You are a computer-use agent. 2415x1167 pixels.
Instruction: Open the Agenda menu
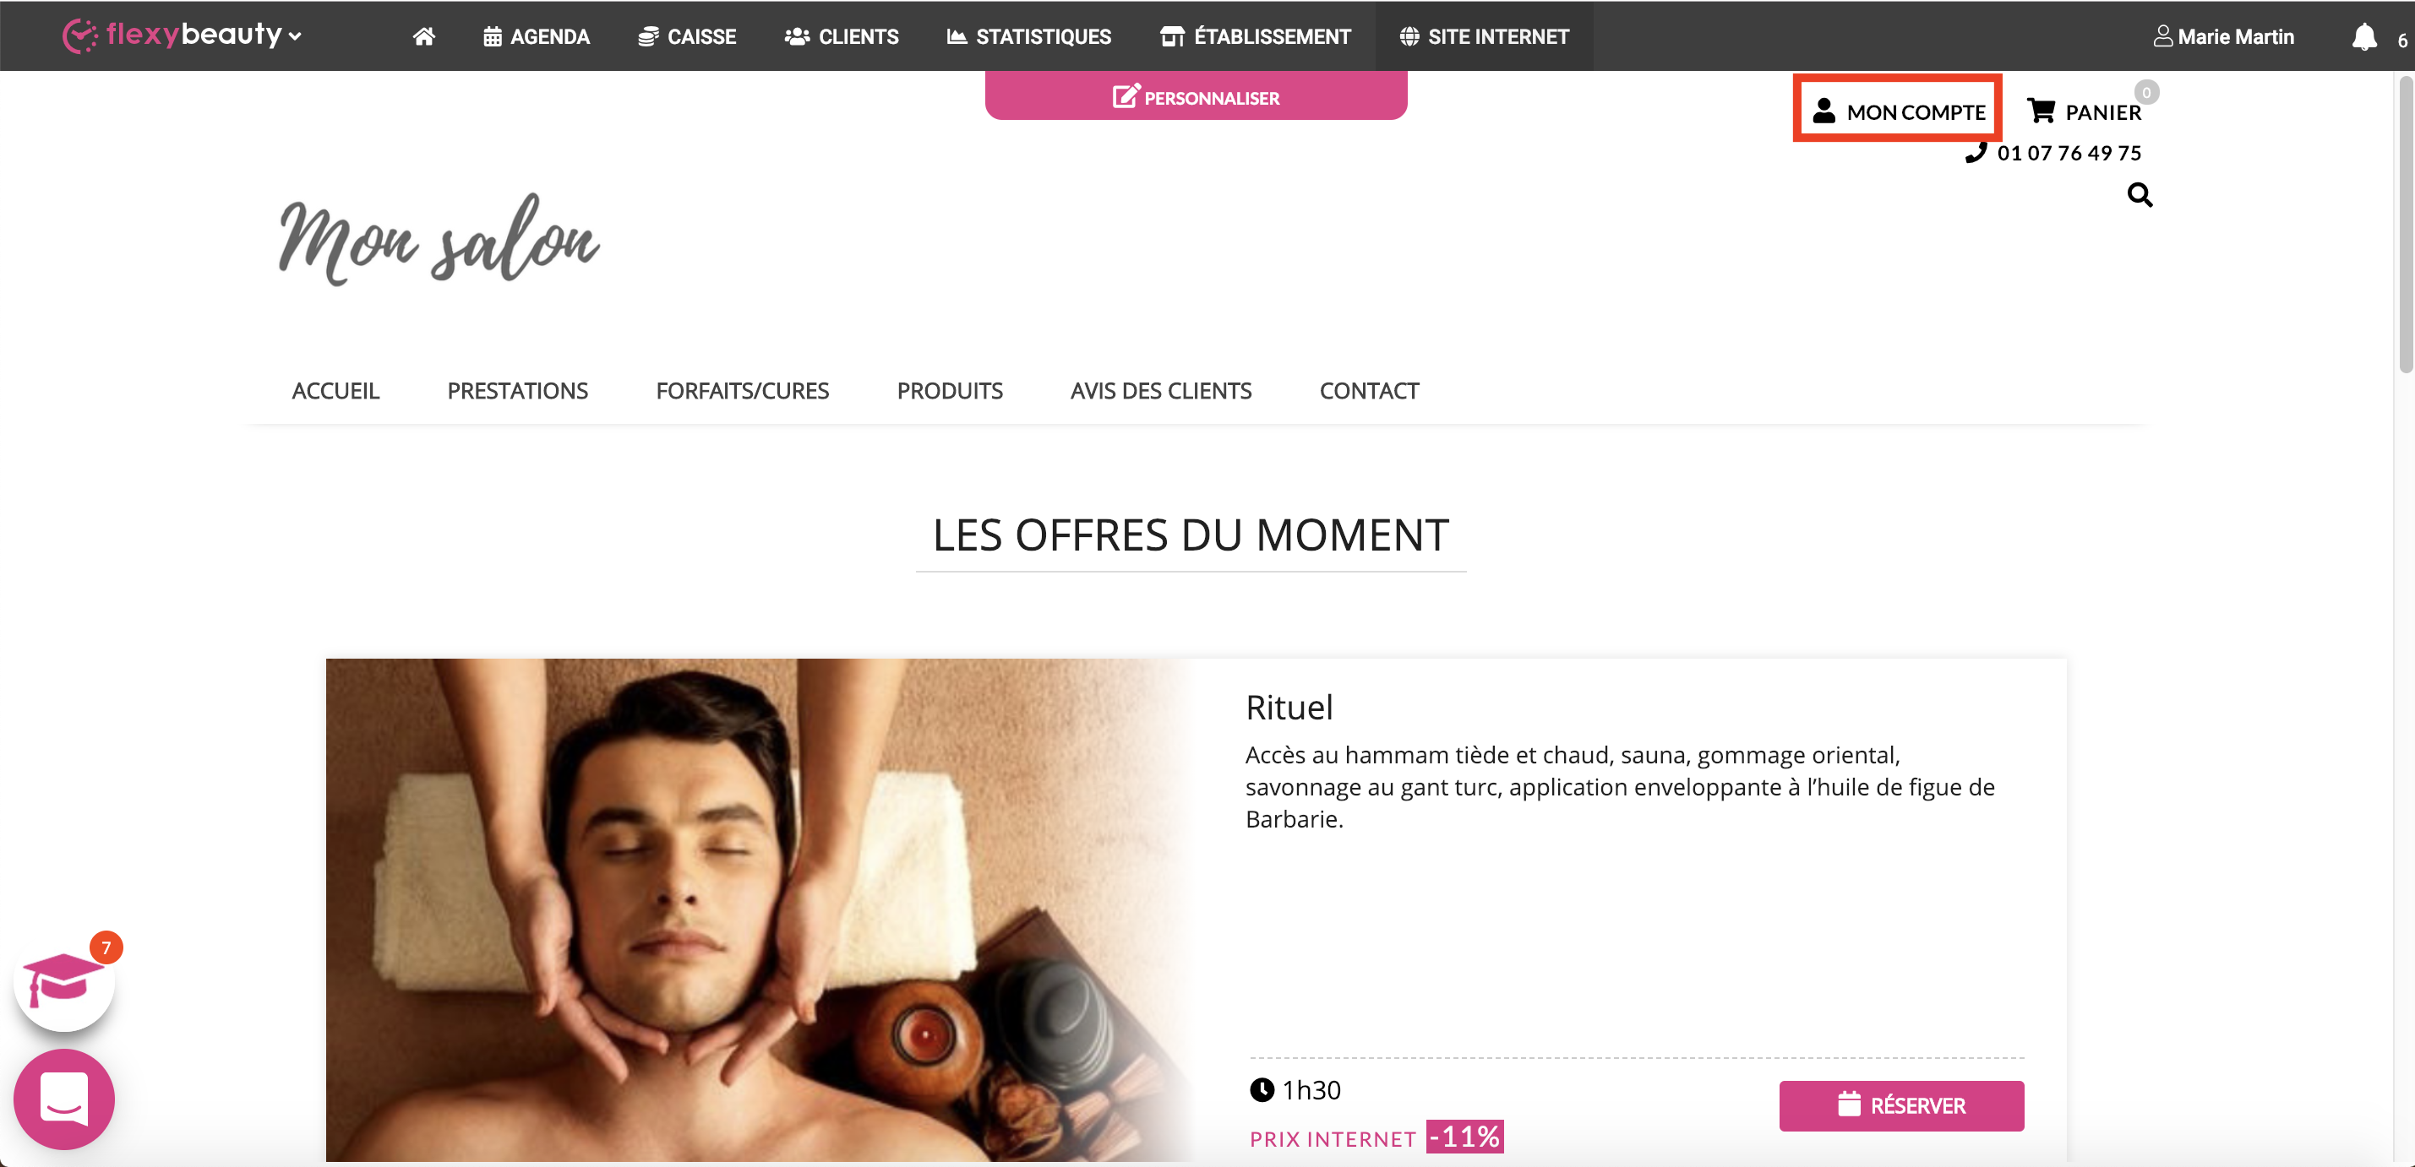tap(537, 36)
